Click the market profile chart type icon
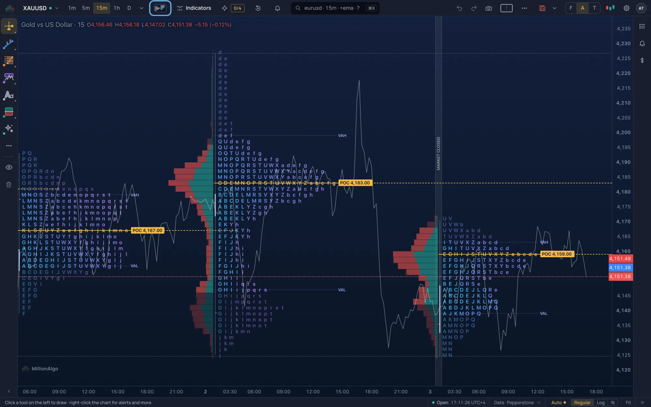The height and width of the screenshot is (407, 651). [x=160, y=8]
